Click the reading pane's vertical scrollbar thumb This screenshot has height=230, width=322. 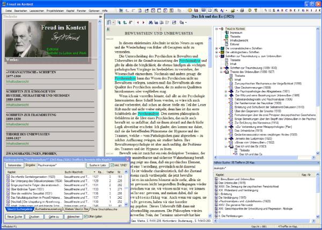pos(210,54)
